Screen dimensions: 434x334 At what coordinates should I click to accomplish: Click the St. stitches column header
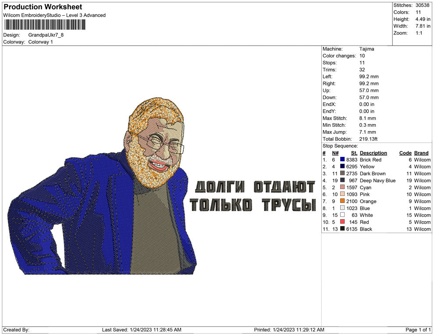point(354,153)
